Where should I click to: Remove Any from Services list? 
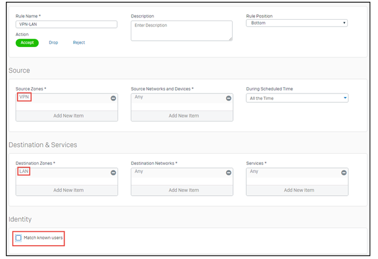(x=344, y=173)
